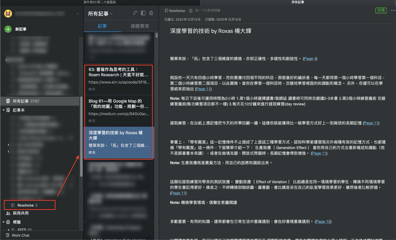Open the Page 11 link after 比較舒適
The height and width of the screenshot is (240, 396).
pyautogui.click(x=178, y=193)
